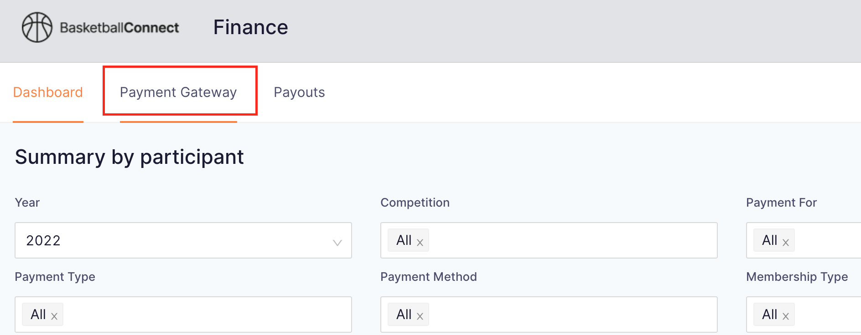
Task: Open the Competition multi-select field
Action: point(549,240)
